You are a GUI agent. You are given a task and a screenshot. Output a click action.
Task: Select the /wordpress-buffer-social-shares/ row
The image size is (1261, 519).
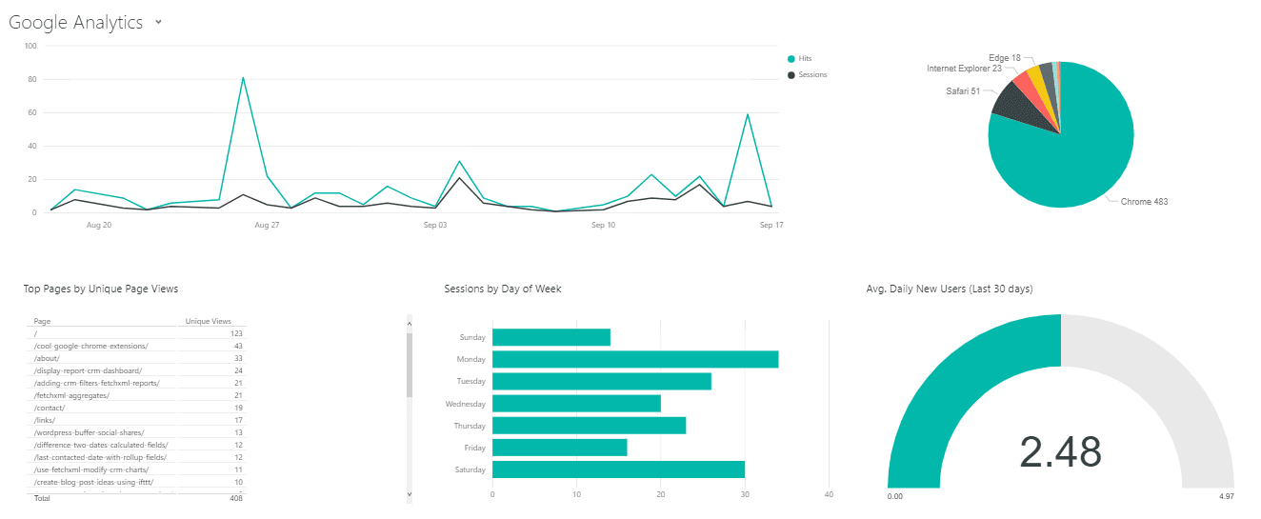click(x=138, y=432)
